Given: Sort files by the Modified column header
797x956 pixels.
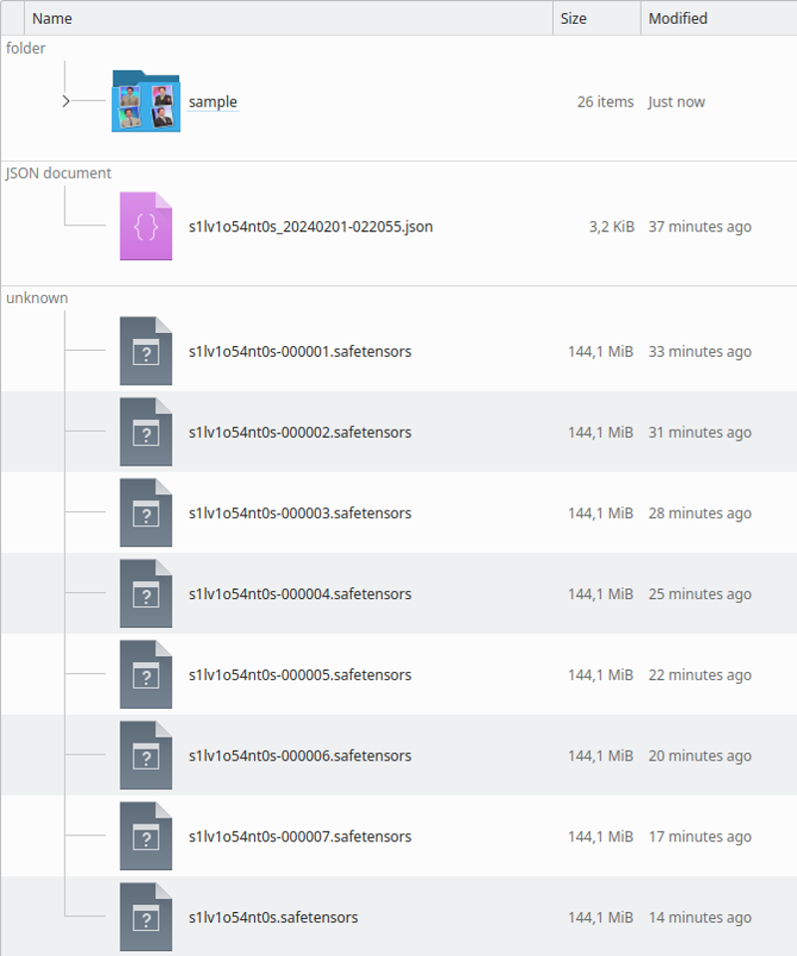Looking at the screenshot, I should coord(719,18).
